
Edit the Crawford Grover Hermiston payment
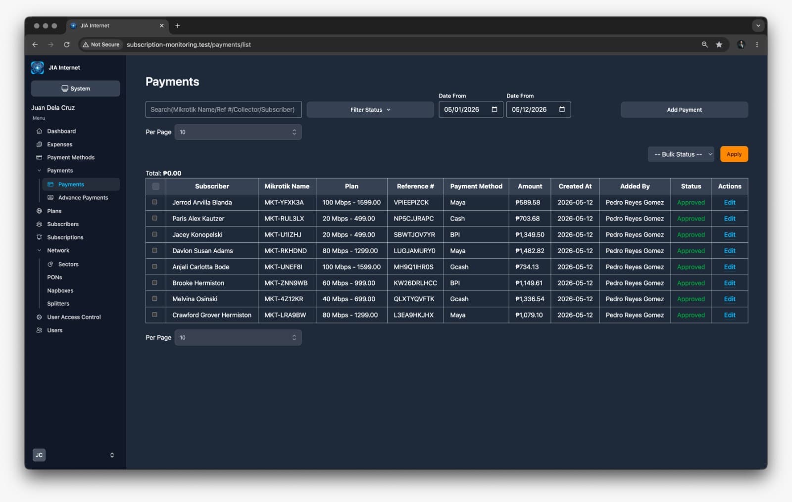pos(730,315)
